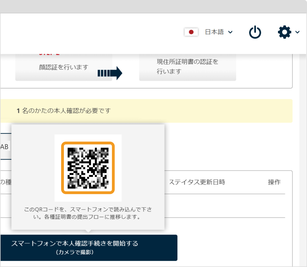307x267 pixels.
Task: Select the 日本語 language label
Action: click(214, 32)
